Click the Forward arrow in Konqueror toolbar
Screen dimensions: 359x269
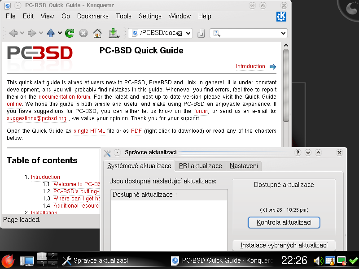32,33
